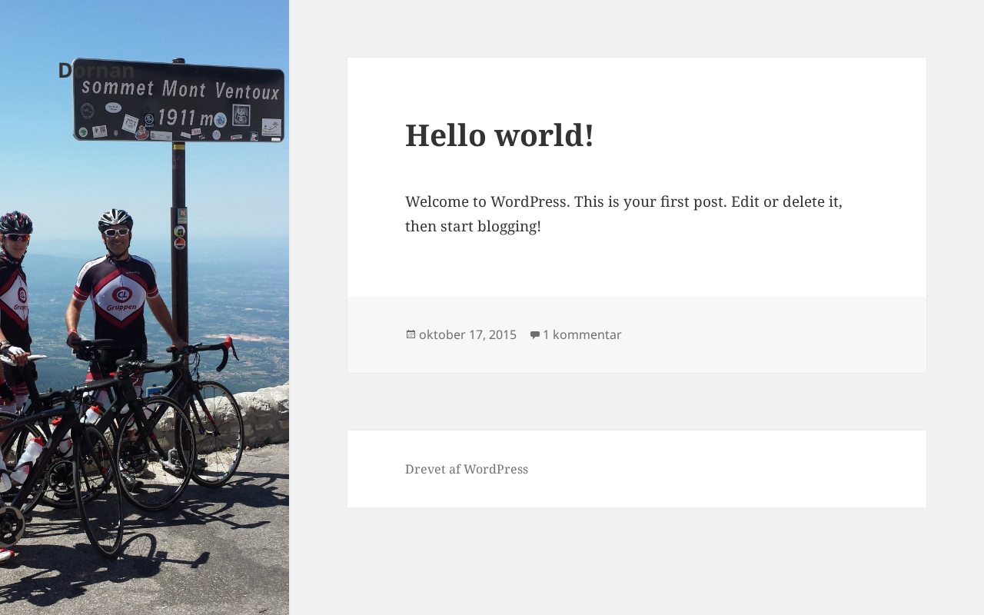Follow the Drevet af WordPress link
984x615 pixels.
467,469
